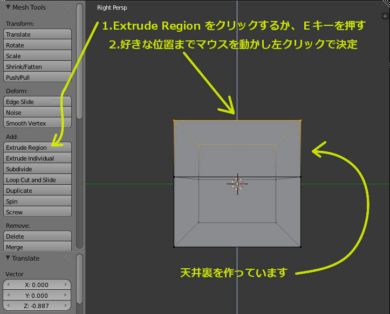This screenshot has height=314, width=390.
Task: Click the Shrink/Fatten button
Action: [x=37, y=67]
